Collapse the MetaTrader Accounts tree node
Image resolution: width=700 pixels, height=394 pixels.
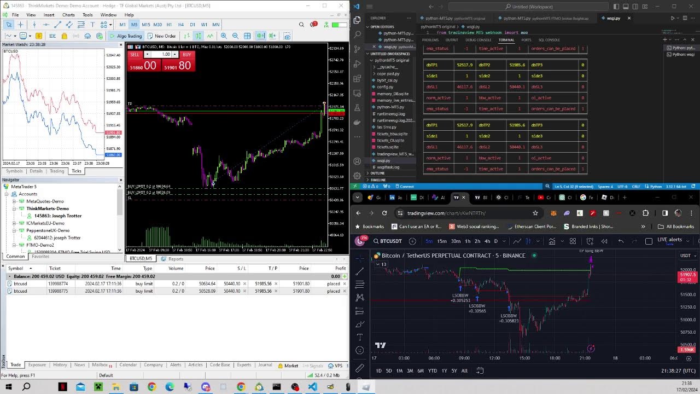tap(7, 194)
